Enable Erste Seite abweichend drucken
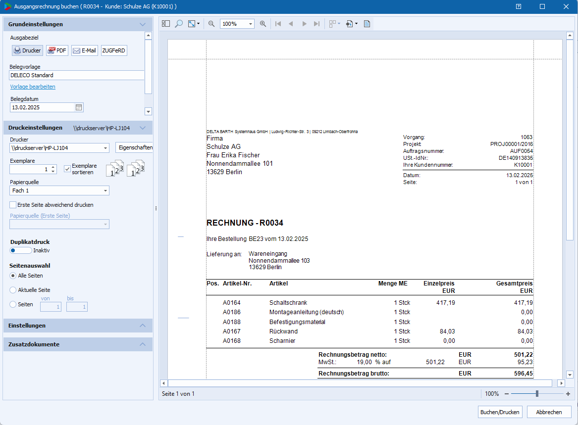Viewport: 578px width, 425px height. (x=13, y=205)
